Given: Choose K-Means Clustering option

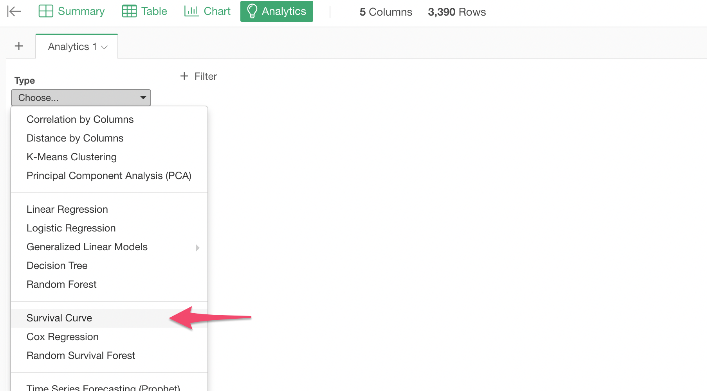Looking at the screenshot, I should (71, 157).
